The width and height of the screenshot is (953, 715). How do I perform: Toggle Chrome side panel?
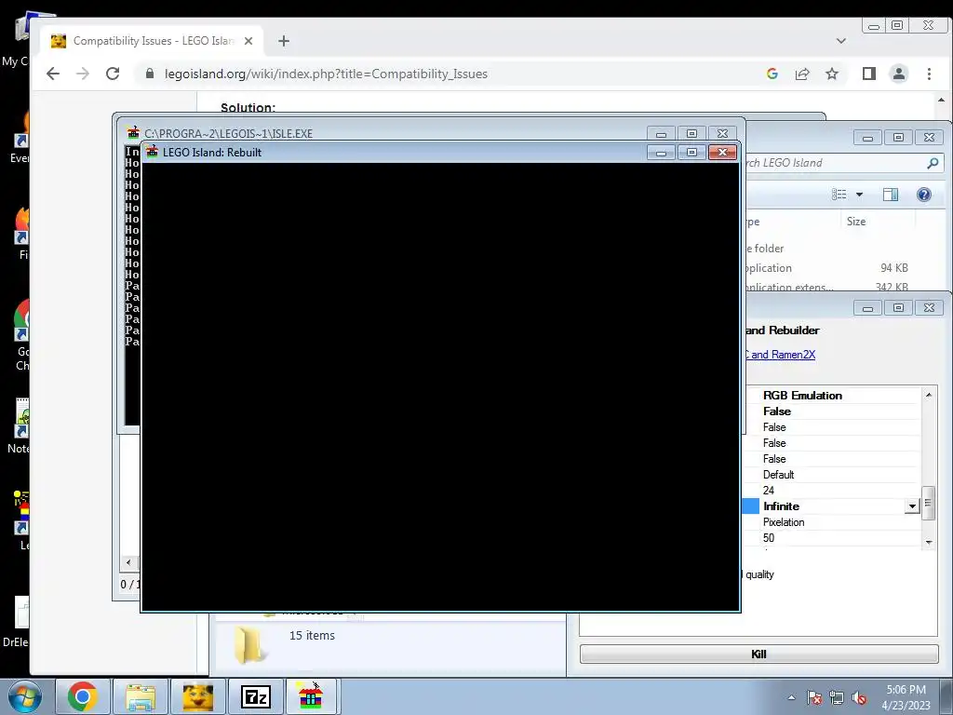point(869,74)
